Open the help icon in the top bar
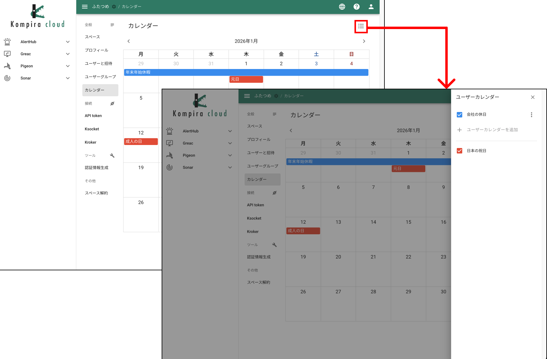547x359 pixels. [x=356, y=6]
